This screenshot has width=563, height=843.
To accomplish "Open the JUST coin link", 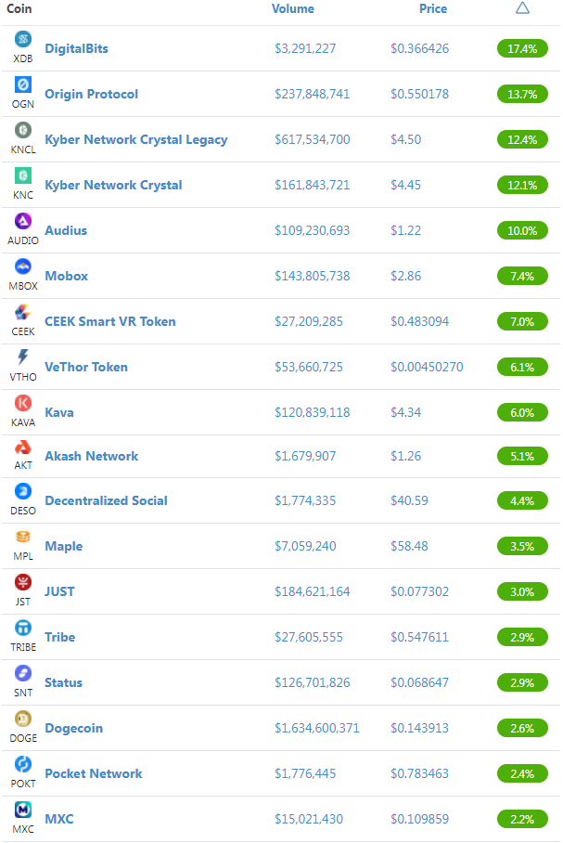I will point(59,591).
